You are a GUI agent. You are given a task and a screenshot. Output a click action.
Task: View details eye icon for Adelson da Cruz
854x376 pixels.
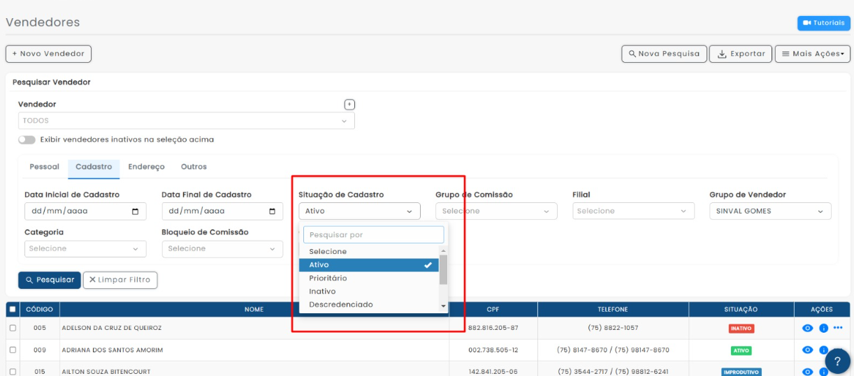pyautogui.click(x=807, y=328)
